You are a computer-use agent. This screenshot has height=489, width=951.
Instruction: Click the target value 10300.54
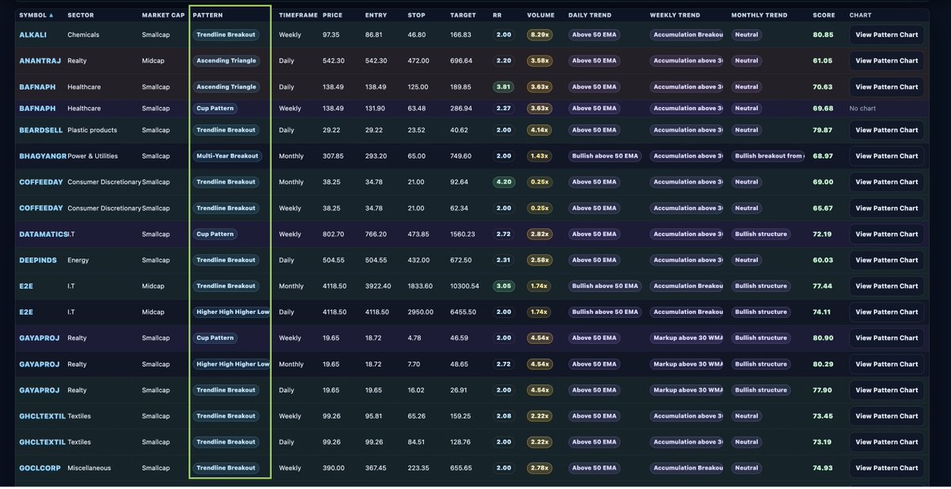click(464, 286)
